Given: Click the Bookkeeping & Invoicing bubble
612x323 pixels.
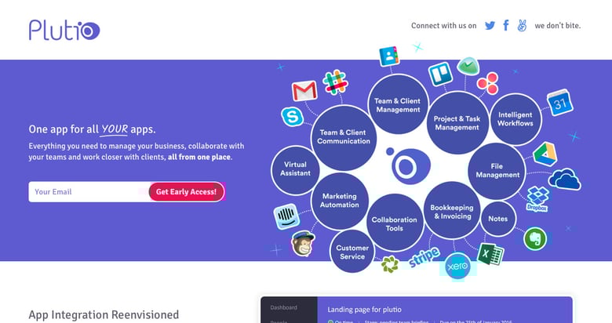Looking at the screenshot, I should pos(452,212).
